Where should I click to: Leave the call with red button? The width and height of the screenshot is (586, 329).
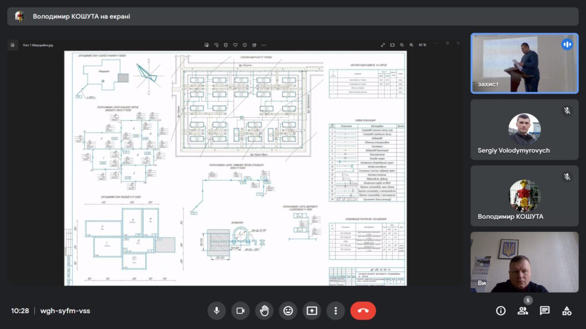pos(363,311)
